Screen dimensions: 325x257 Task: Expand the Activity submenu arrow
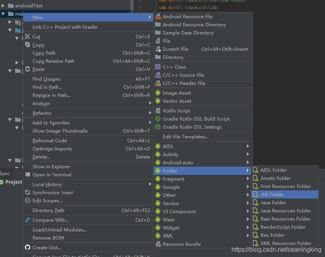pyautogui.click(x=248, y=154)
